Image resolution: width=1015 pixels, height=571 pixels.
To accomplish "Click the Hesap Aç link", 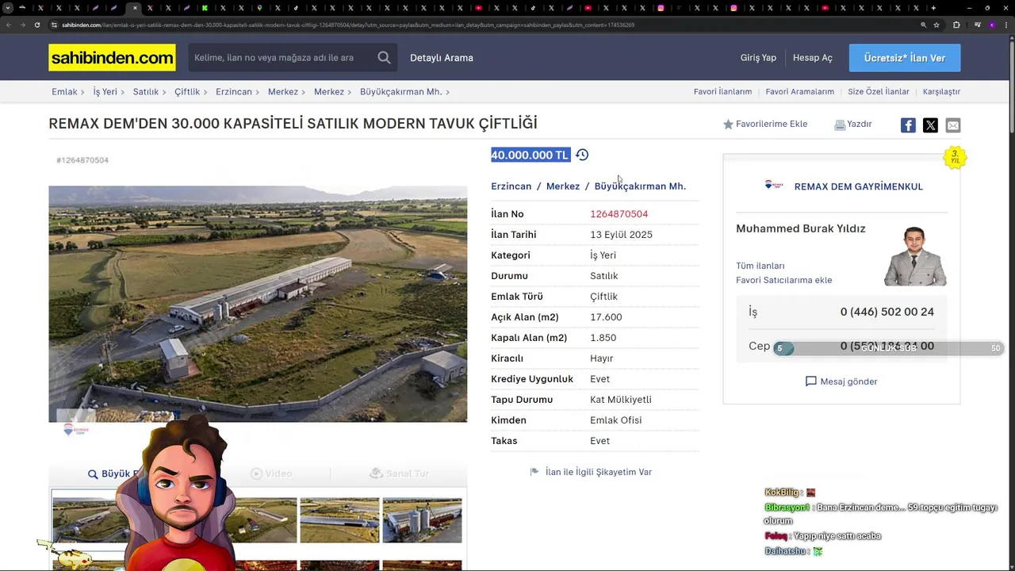I will point(813,58).
